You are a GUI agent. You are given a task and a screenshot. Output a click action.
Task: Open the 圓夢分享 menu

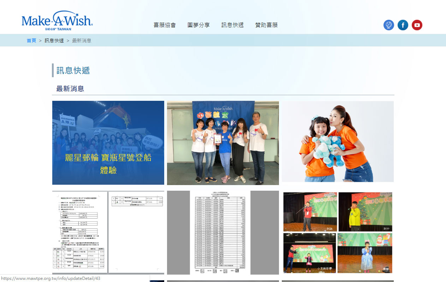[x=198, y=25]
